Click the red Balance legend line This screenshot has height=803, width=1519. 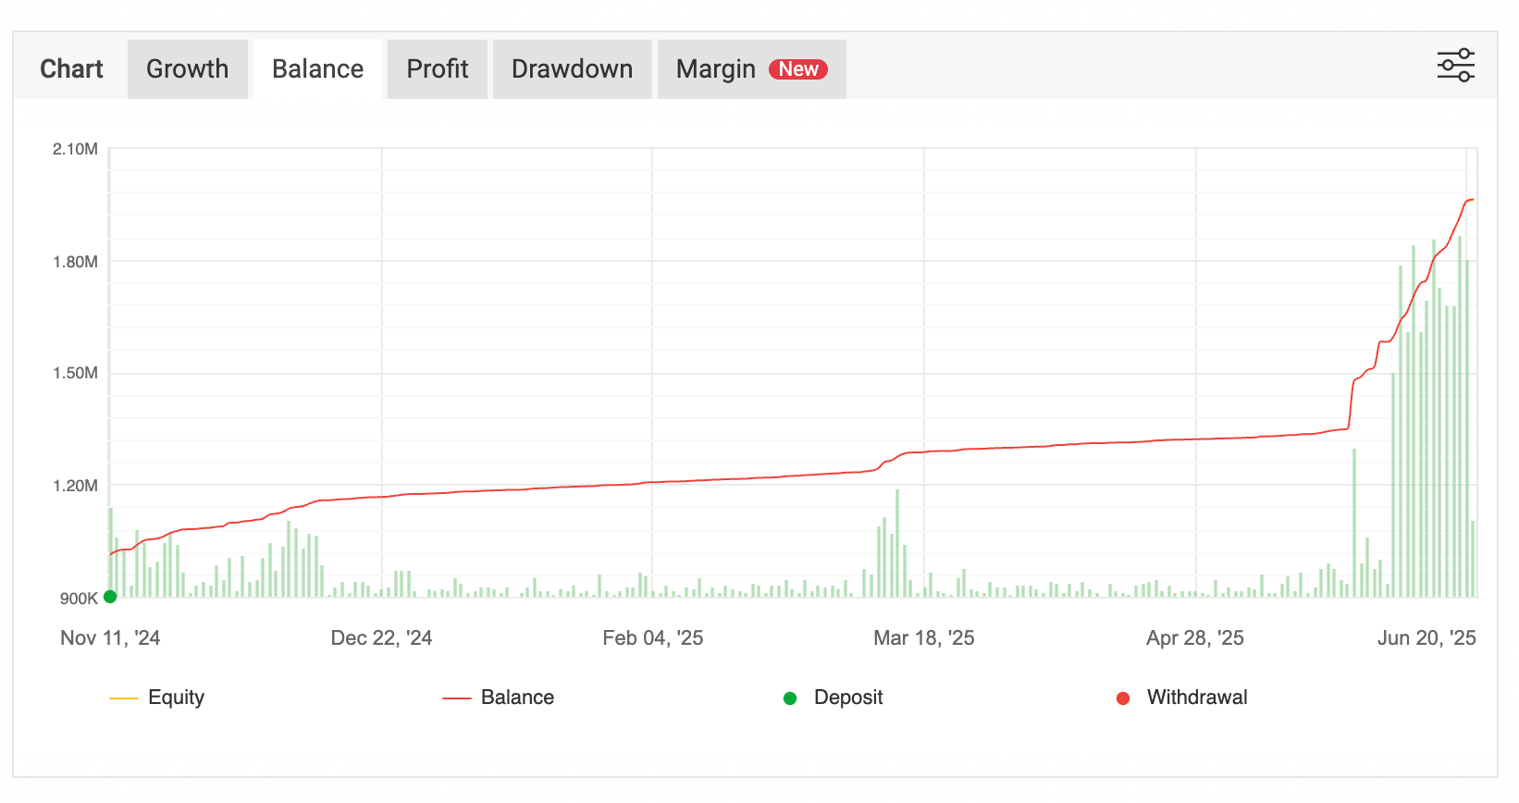(457, 698)
